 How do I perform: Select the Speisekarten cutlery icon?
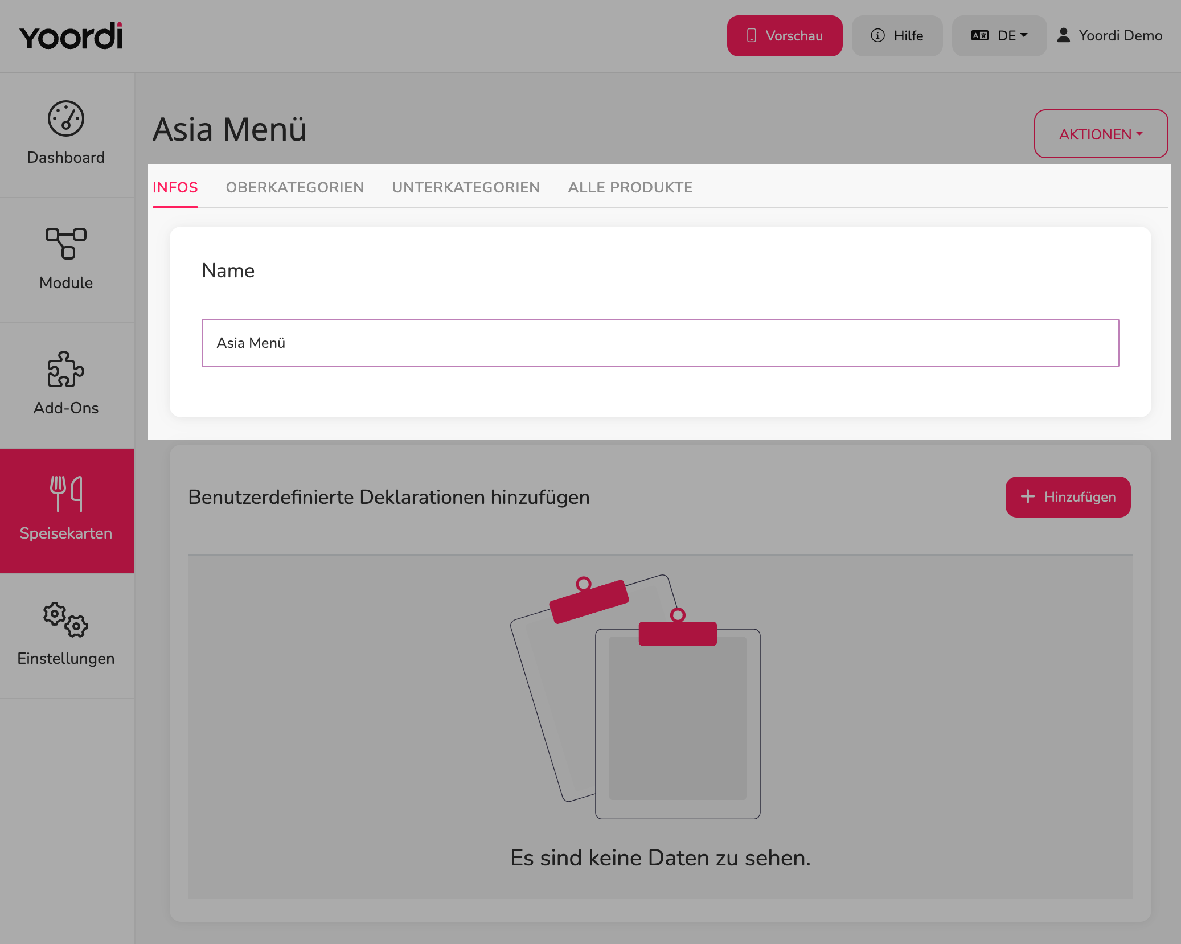pyautogui.click(x=66, y=494)
